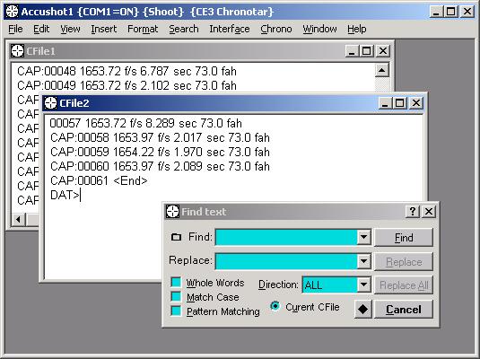
Task: Open the Direction ALL dropdown
Action: pos(363,285)
